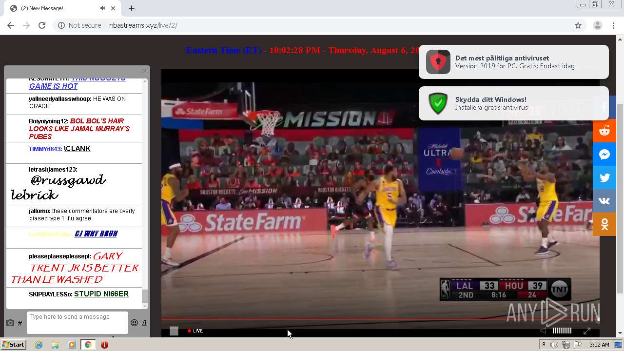Viewport: 624px width, 351px height.
Task: Share stream on VK
Action: tap(604, 201)
